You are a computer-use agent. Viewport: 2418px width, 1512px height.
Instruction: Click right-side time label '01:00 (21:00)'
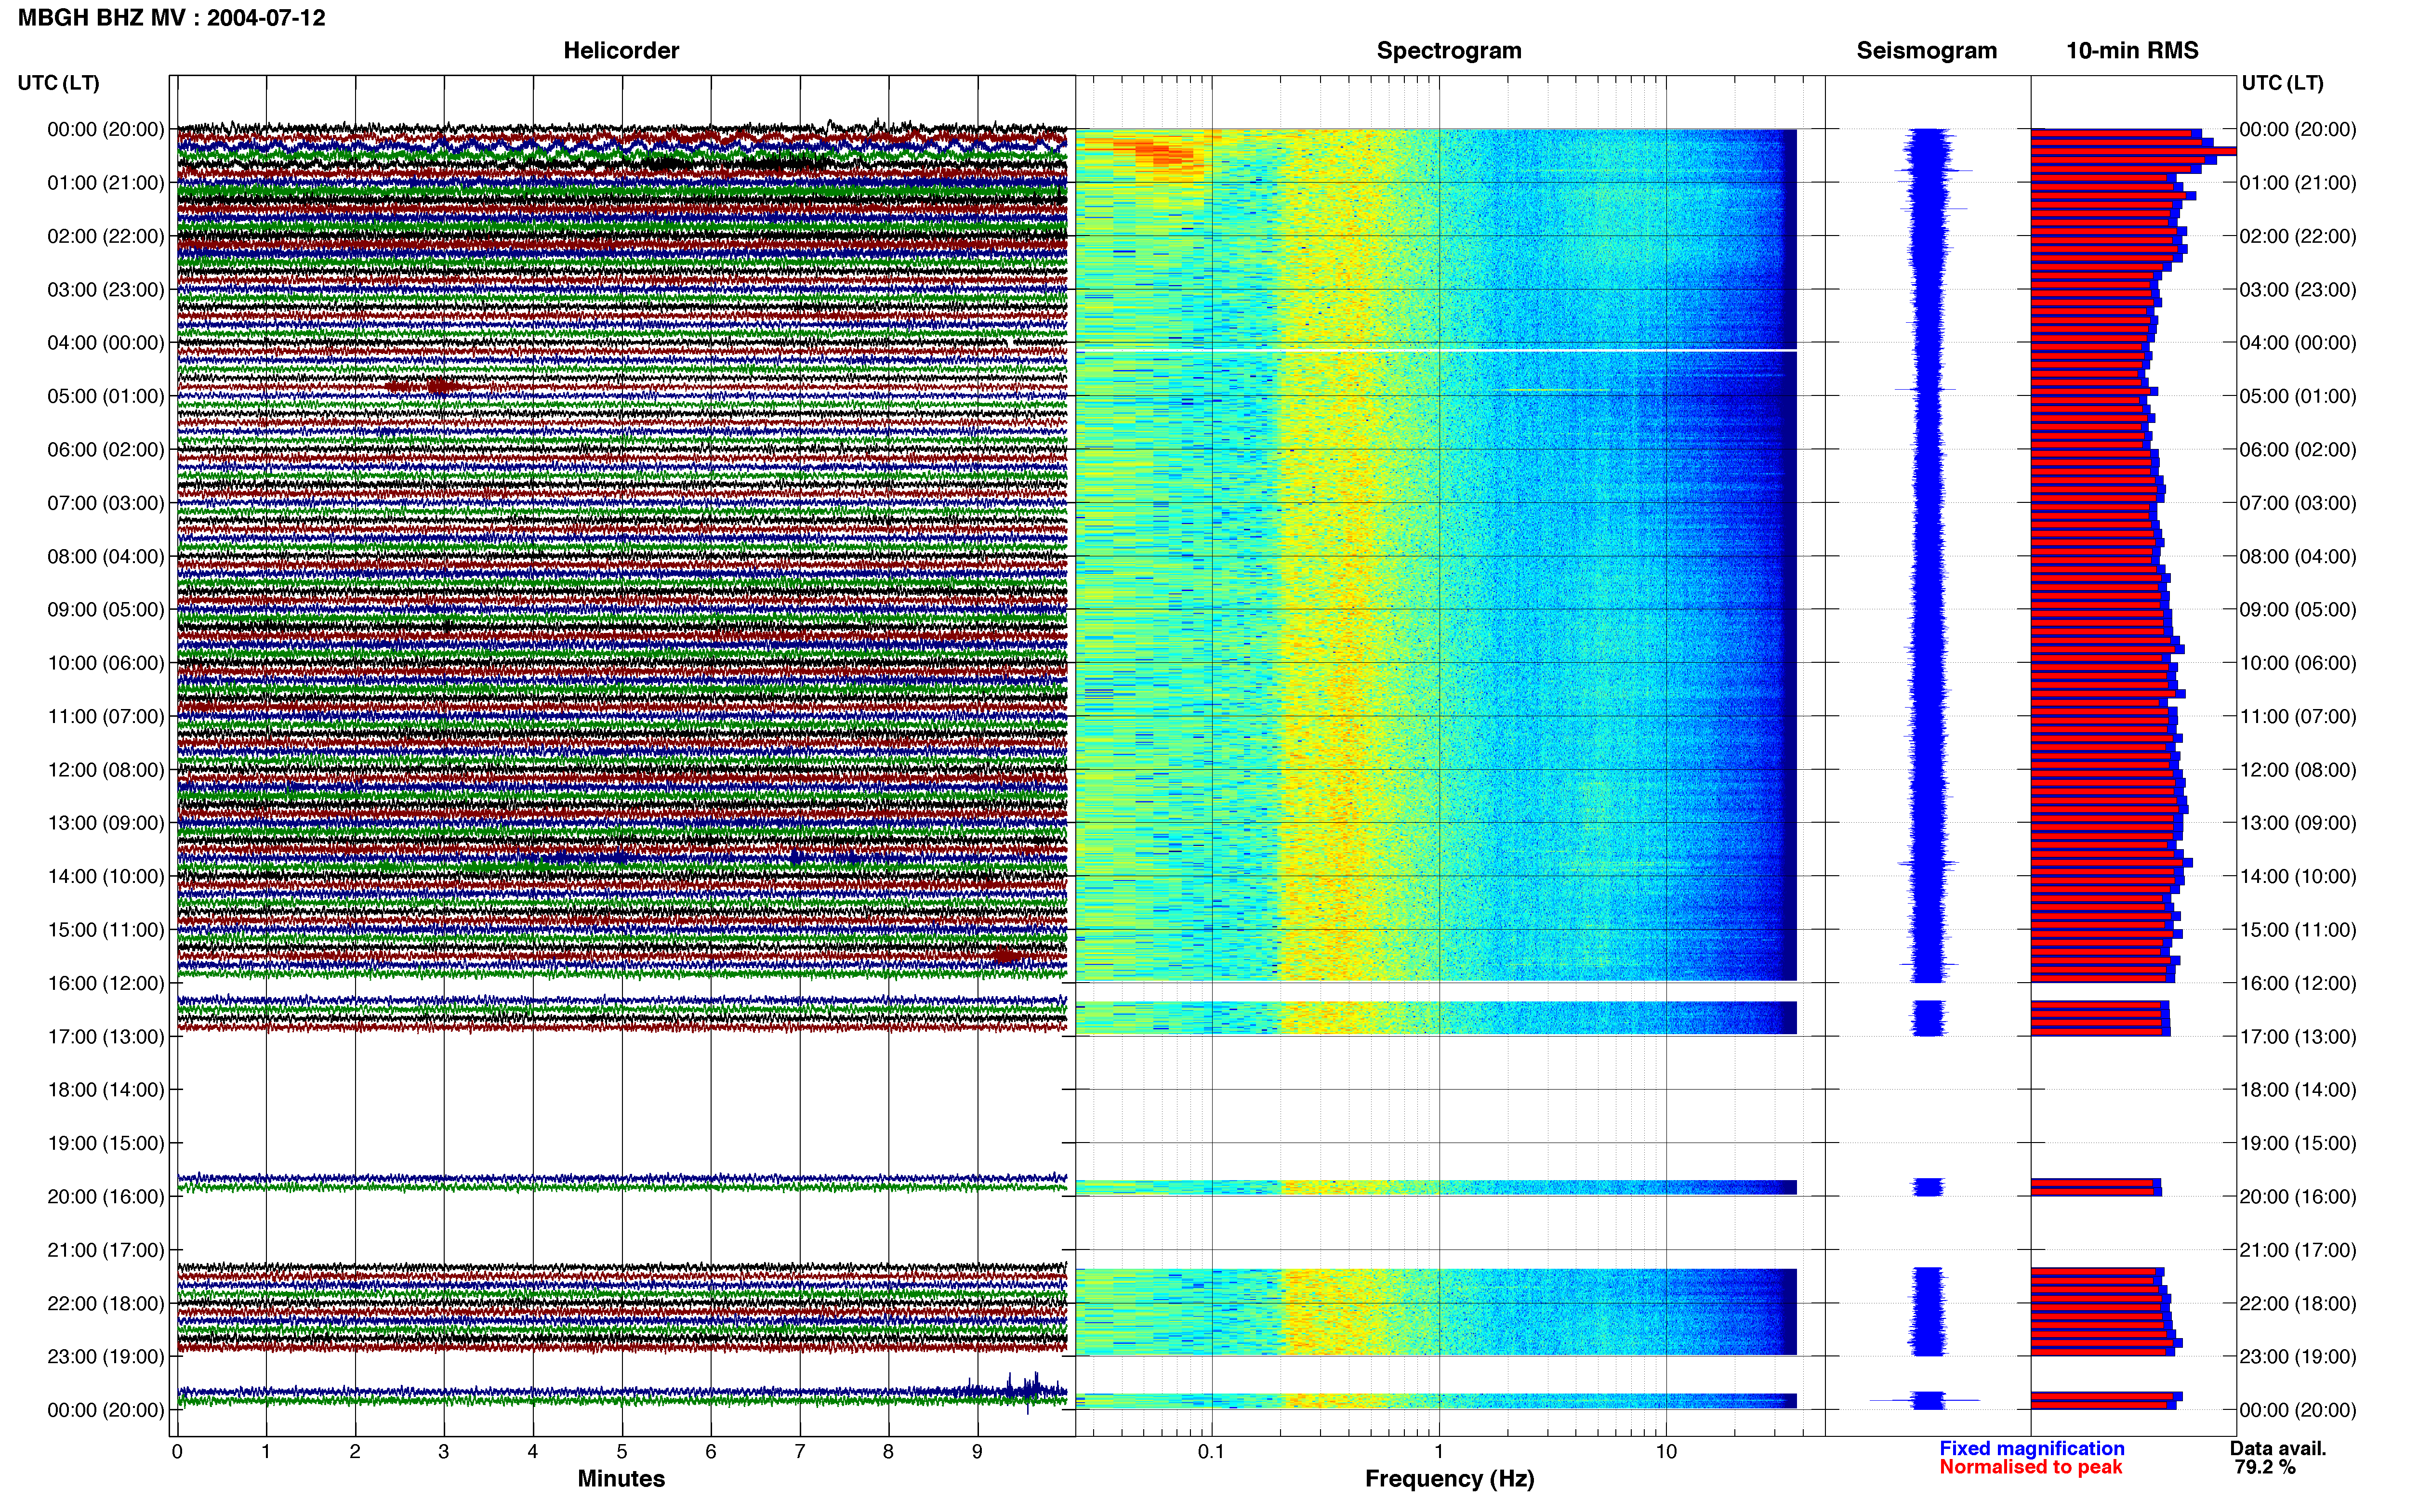(2298, 183)
